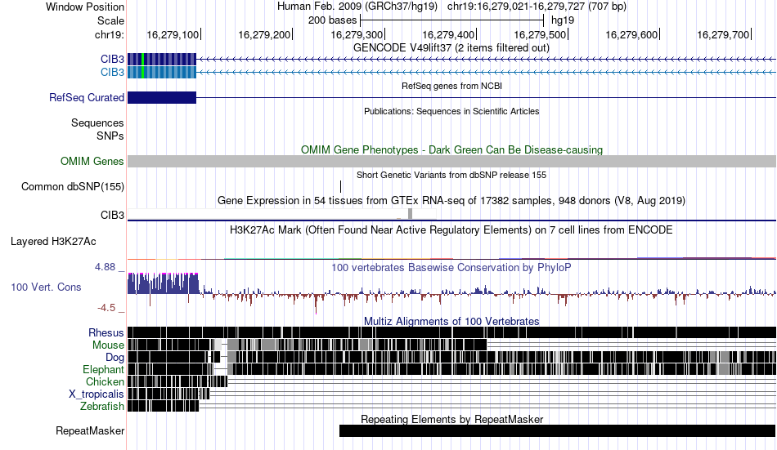Screen dimensions: 777x450
Task: Click the 16,279,100 ruler position
Action: click(x=173, y=34)
